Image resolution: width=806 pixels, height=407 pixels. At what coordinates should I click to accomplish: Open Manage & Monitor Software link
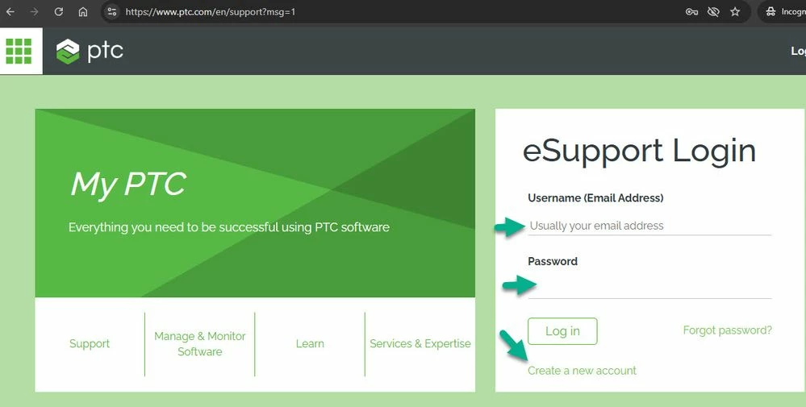click(x=200, y=344)
